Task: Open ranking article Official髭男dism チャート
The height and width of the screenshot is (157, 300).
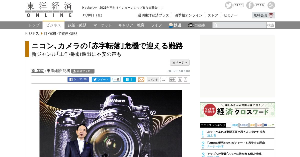Action: 236,143
